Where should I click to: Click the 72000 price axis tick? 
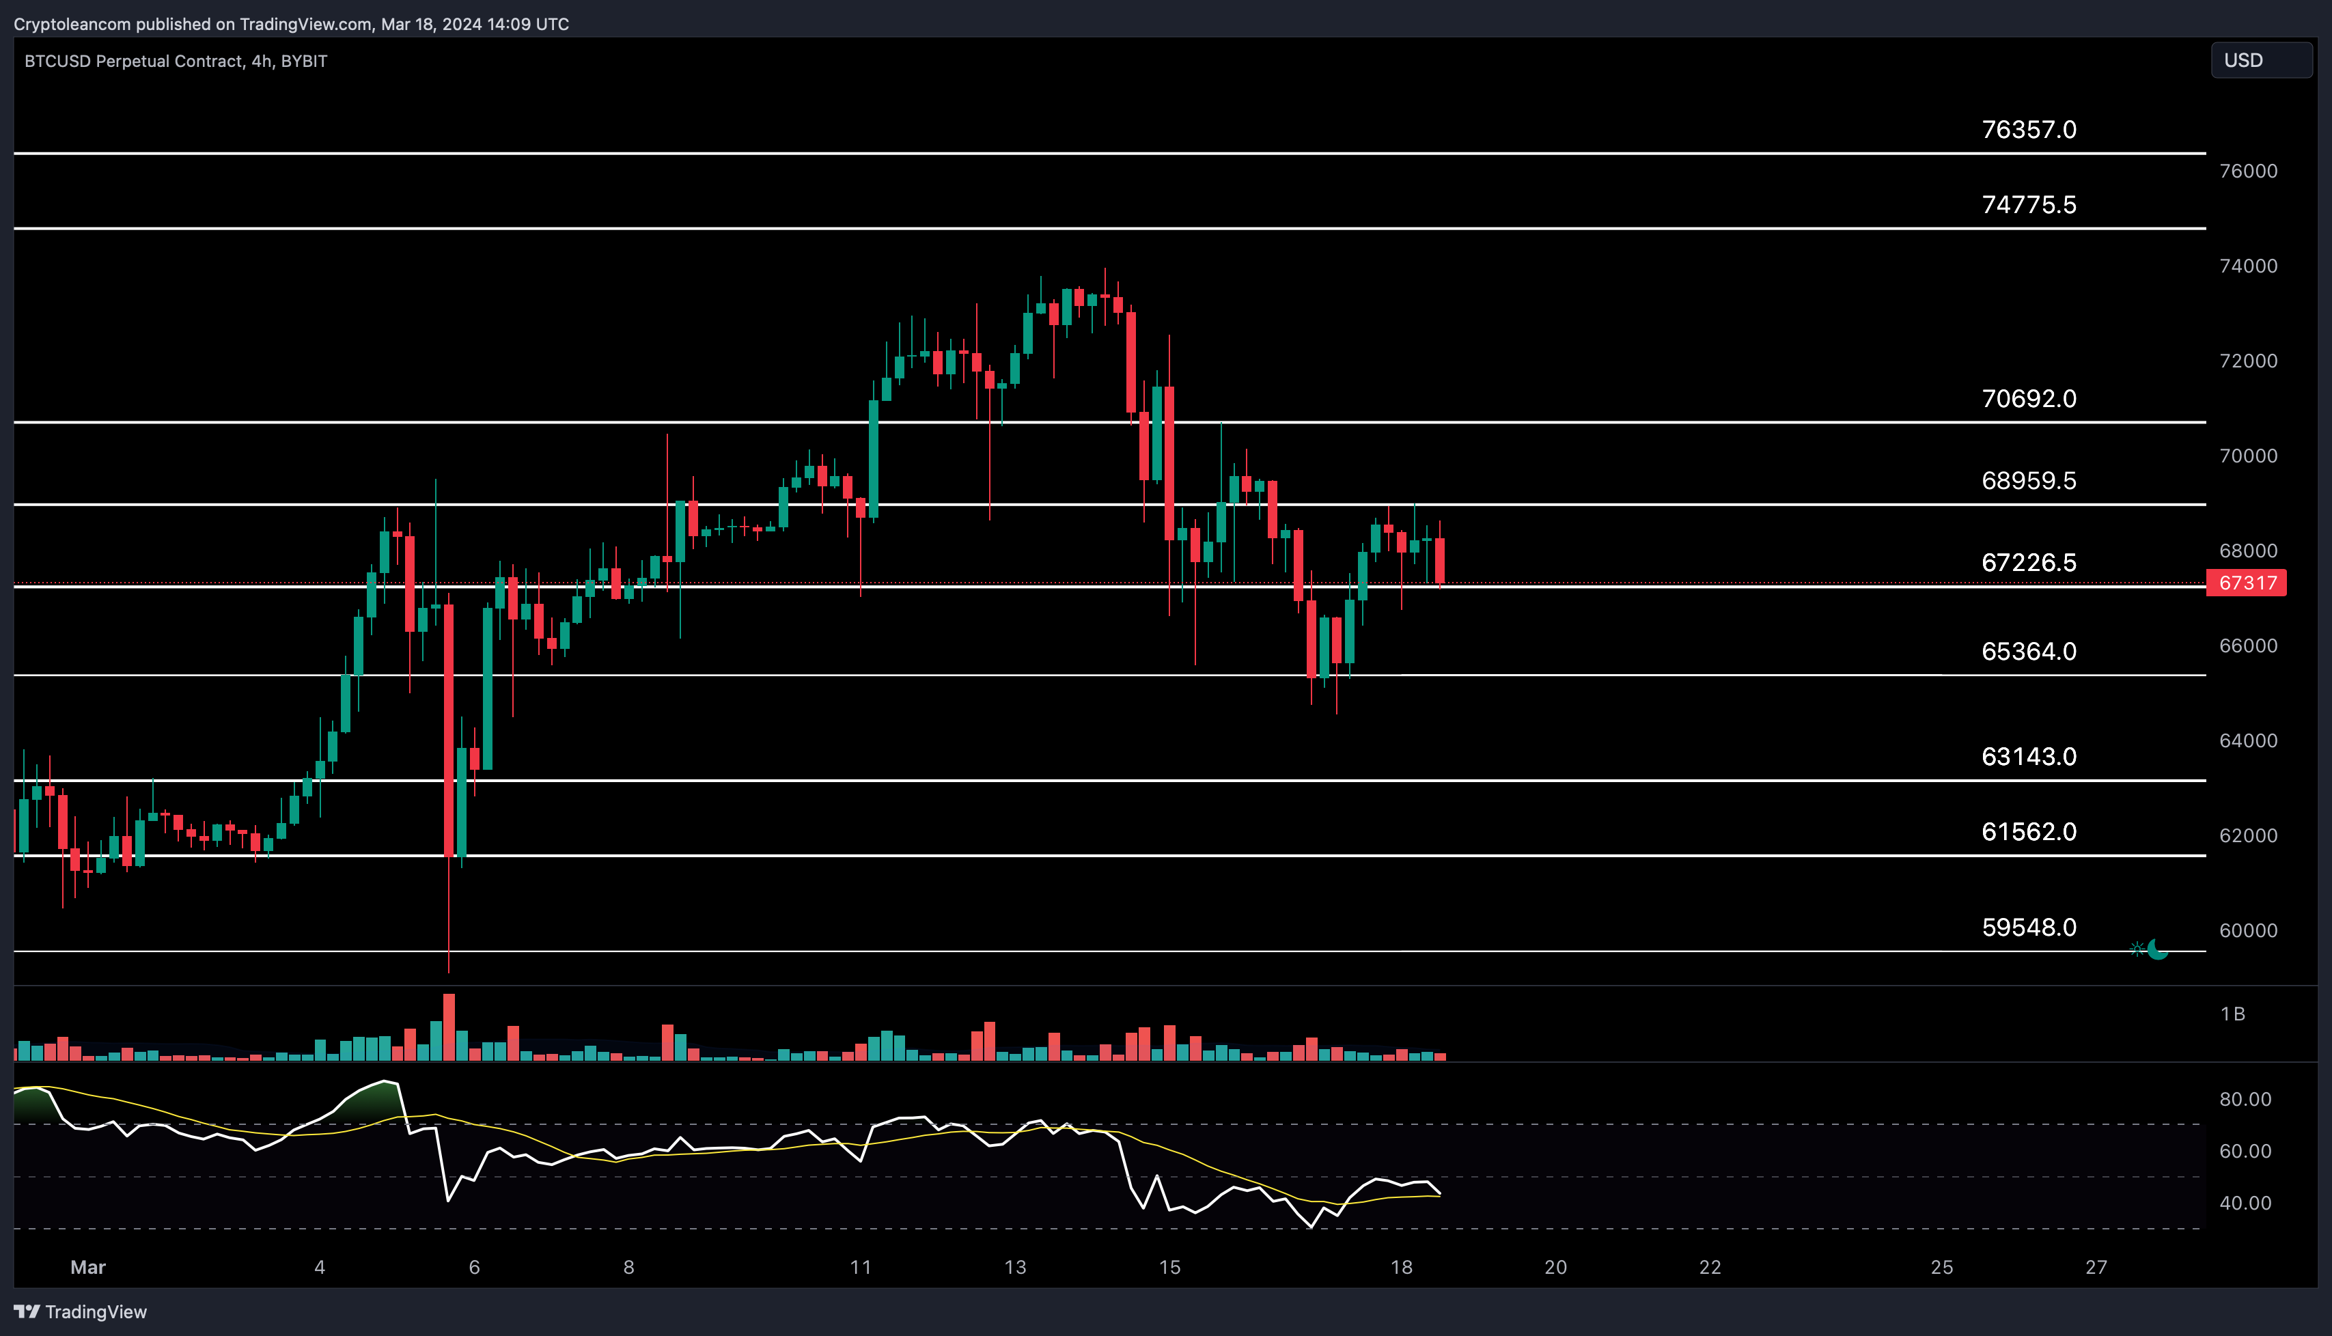2247,361
